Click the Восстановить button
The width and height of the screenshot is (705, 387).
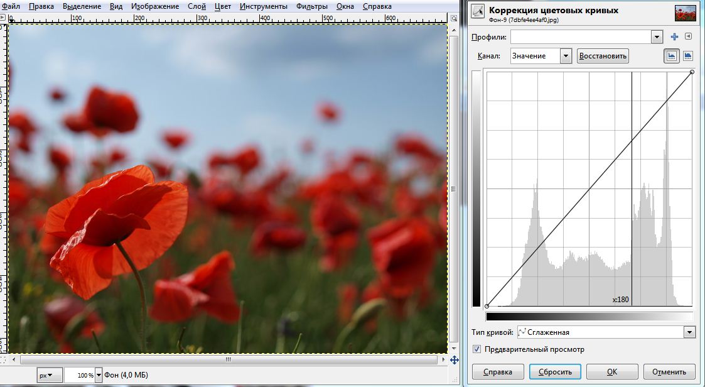click(x=603, y=56)
